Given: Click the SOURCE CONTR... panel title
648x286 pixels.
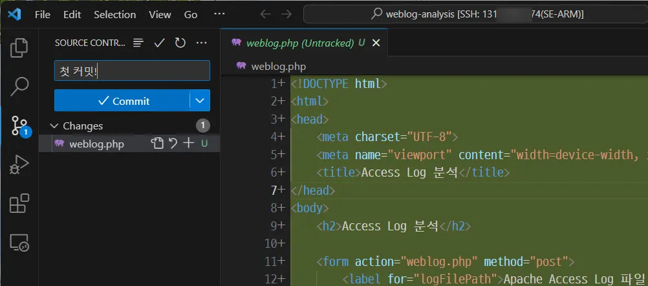Looking at the screenshot, I should [90, 43].
